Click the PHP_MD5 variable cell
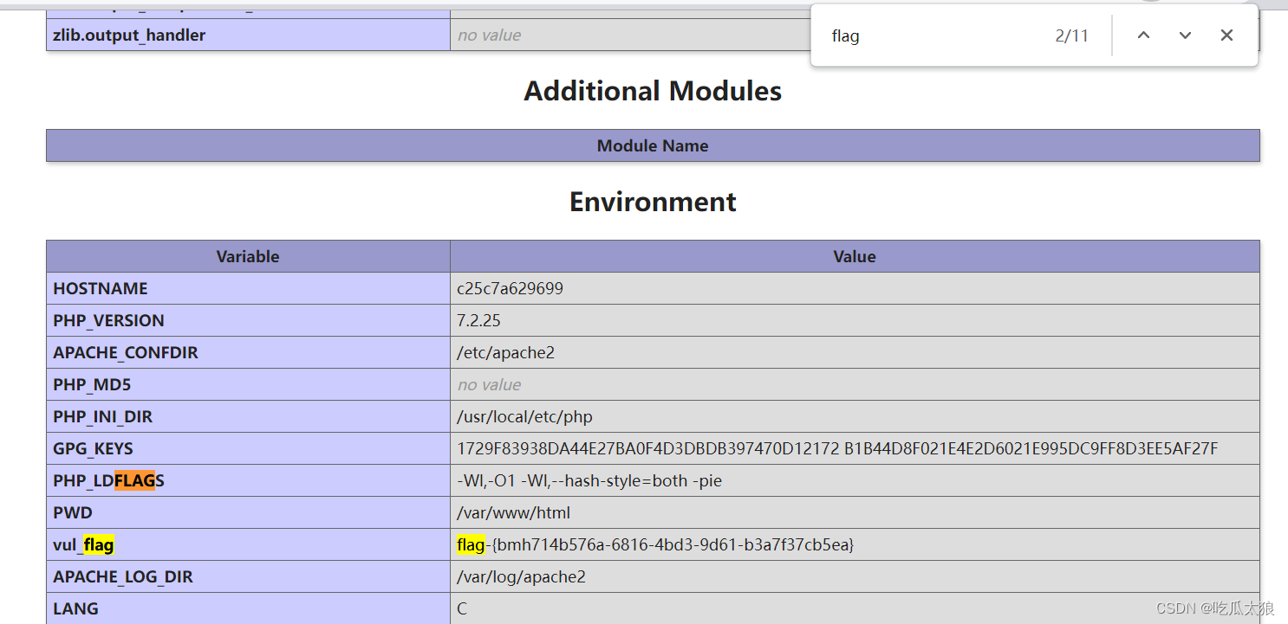The width and height of the screenshot is (1288, 624). tap(248, 384)
